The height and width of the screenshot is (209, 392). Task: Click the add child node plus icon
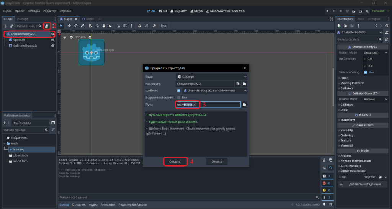(x=5, y=26)
